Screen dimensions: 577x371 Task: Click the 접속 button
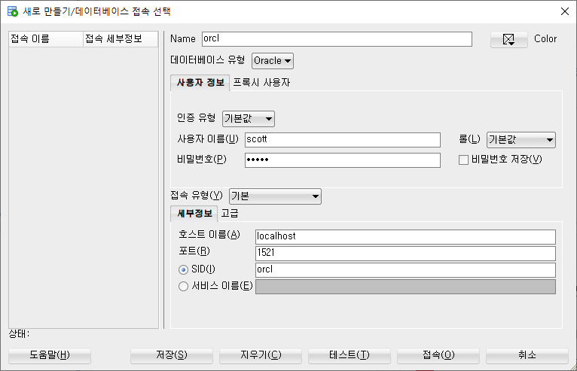(438, 355)
